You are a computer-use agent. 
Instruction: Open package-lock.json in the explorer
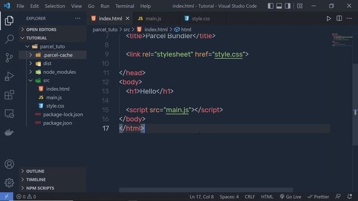tap(63, 114)
